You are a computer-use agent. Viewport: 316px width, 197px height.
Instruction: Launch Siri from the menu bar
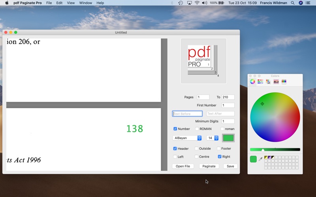pos(301,3)
